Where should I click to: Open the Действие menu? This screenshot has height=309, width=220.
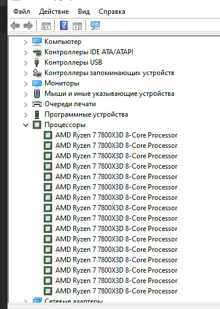pyautogui.click(x=54, y=12)
